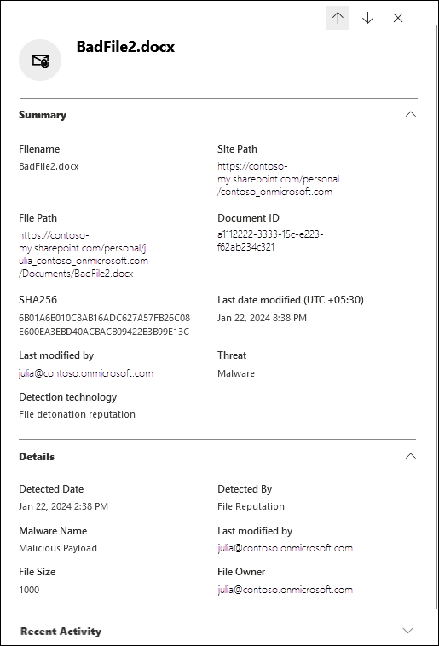Viewport: 439px width, 646px height.
Task: Open julia's email under Summary Last modified by
Action: [x=86, y=373]
